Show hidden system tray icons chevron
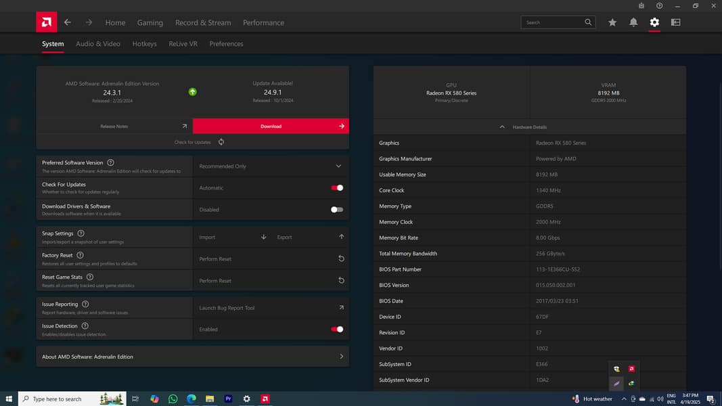722x406 pixels. (x=624, y=399)
